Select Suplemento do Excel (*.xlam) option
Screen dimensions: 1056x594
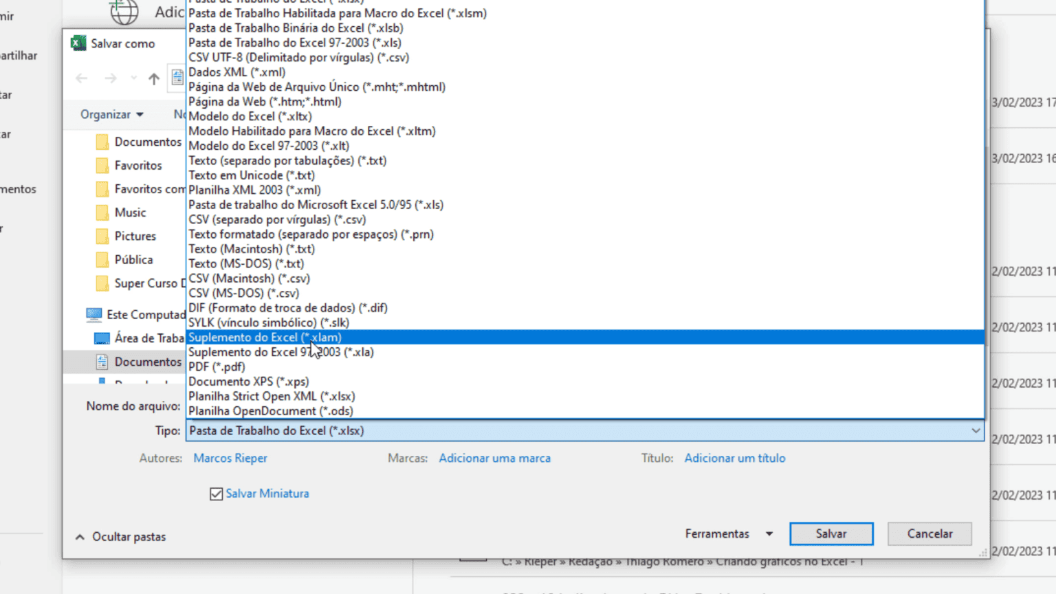click(265, 338)
